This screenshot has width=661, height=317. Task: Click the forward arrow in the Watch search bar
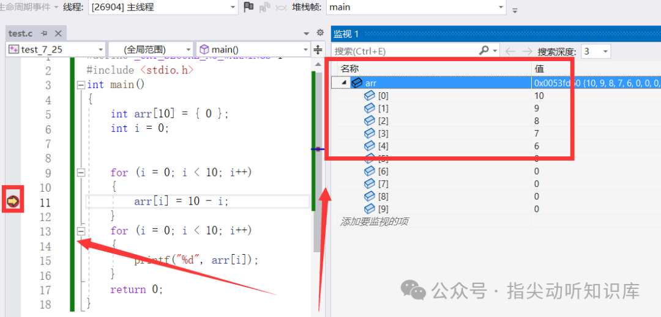pos(527,51)
